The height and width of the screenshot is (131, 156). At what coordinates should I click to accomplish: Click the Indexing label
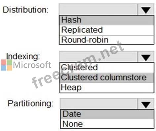tap(23, 56)
